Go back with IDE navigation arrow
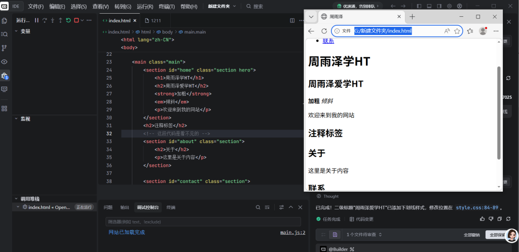The width and height of the screenshot is (519, 252). coord(393,6)
